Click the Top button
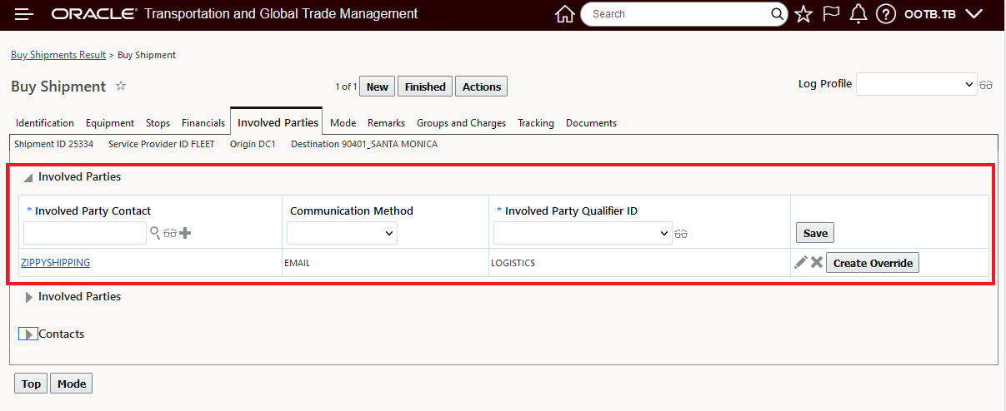The image size is (1006, 411). click(x=31, y=384)
